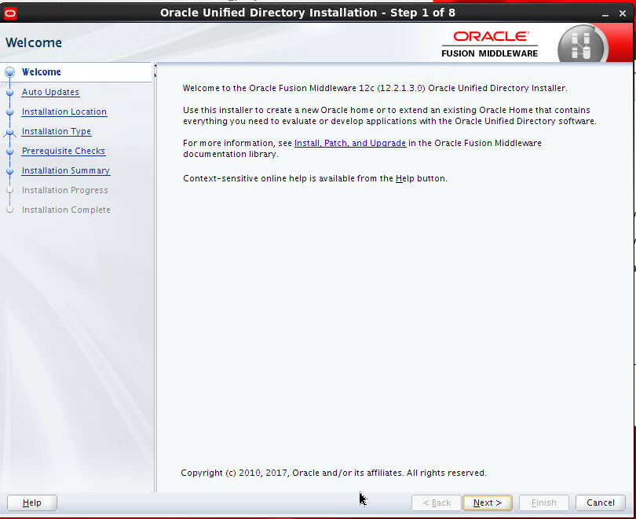Proceed with the Next button
The image size is (636, 519).
(x=488, y=503)
